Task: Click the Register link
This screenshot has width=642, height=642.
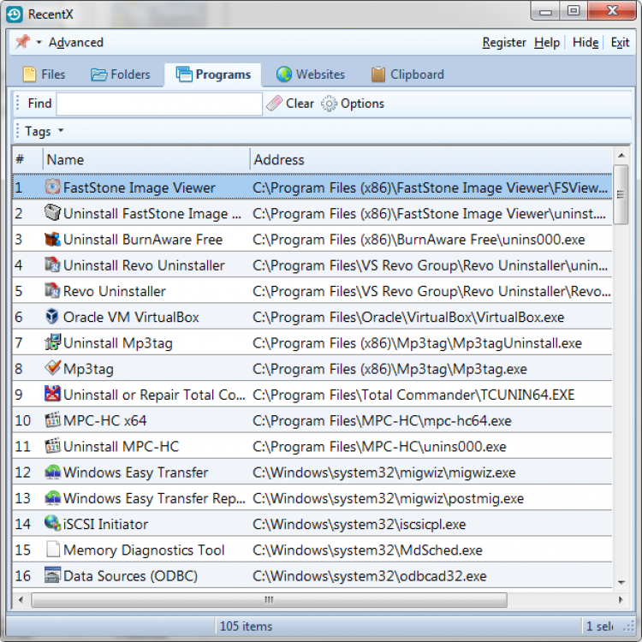Action: [x=503, y=42]
